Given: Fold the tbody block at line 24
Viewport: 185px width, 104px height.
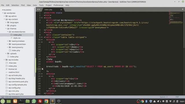Looking at the screenshot, I should (42, 74).
